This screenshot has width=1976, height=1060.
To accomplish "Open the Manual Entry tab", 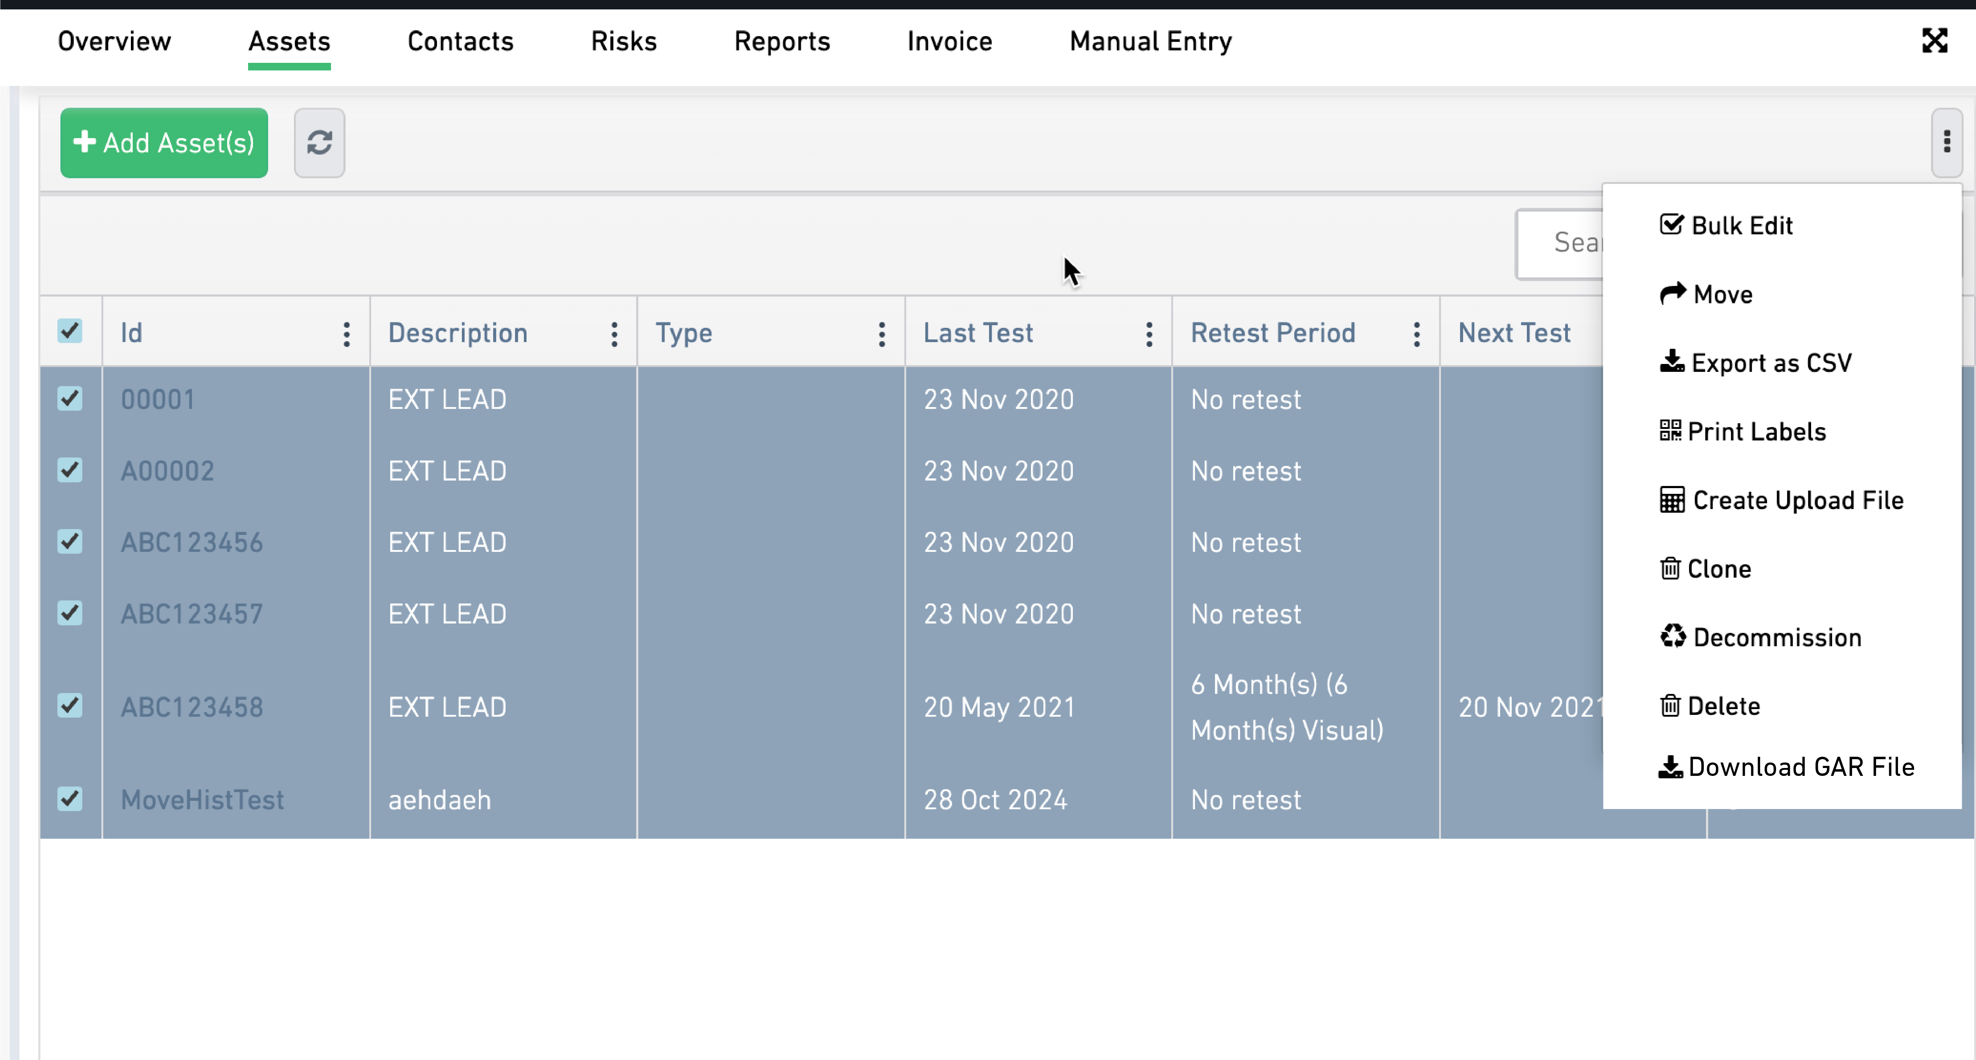I will [x=1151, y=41].
